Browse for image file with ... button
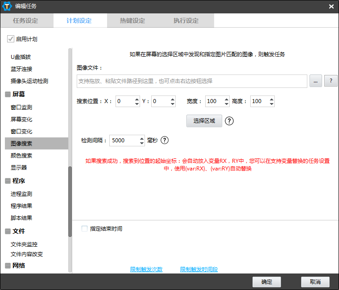This screenshot has height=290, width=339. click(316, 81)
